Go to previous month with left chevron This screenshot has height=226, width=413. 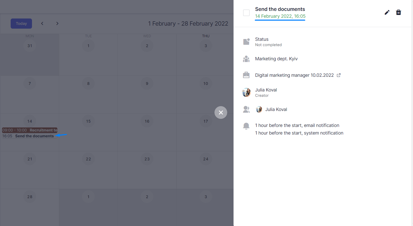pos(42,24)
